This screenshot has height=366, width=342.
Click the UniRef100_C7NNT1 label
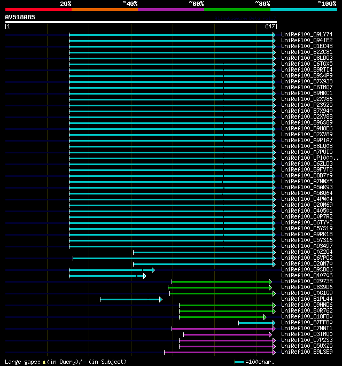(307, 328)
